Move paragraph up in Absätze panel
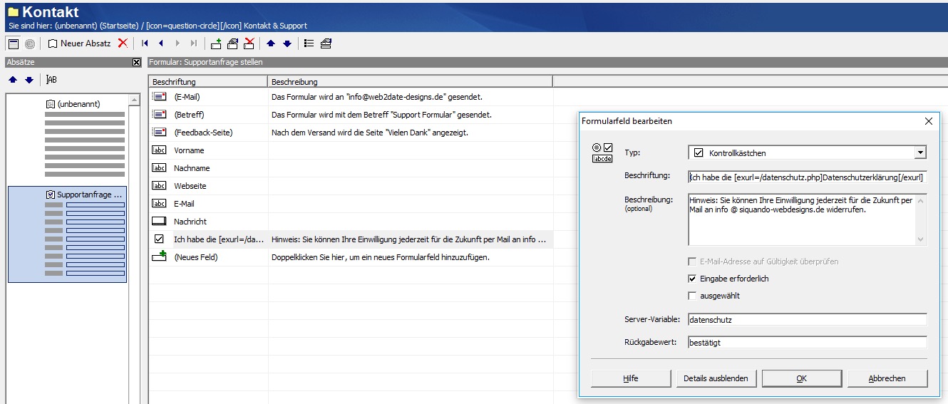948x404 pixels. pos(13,80)
